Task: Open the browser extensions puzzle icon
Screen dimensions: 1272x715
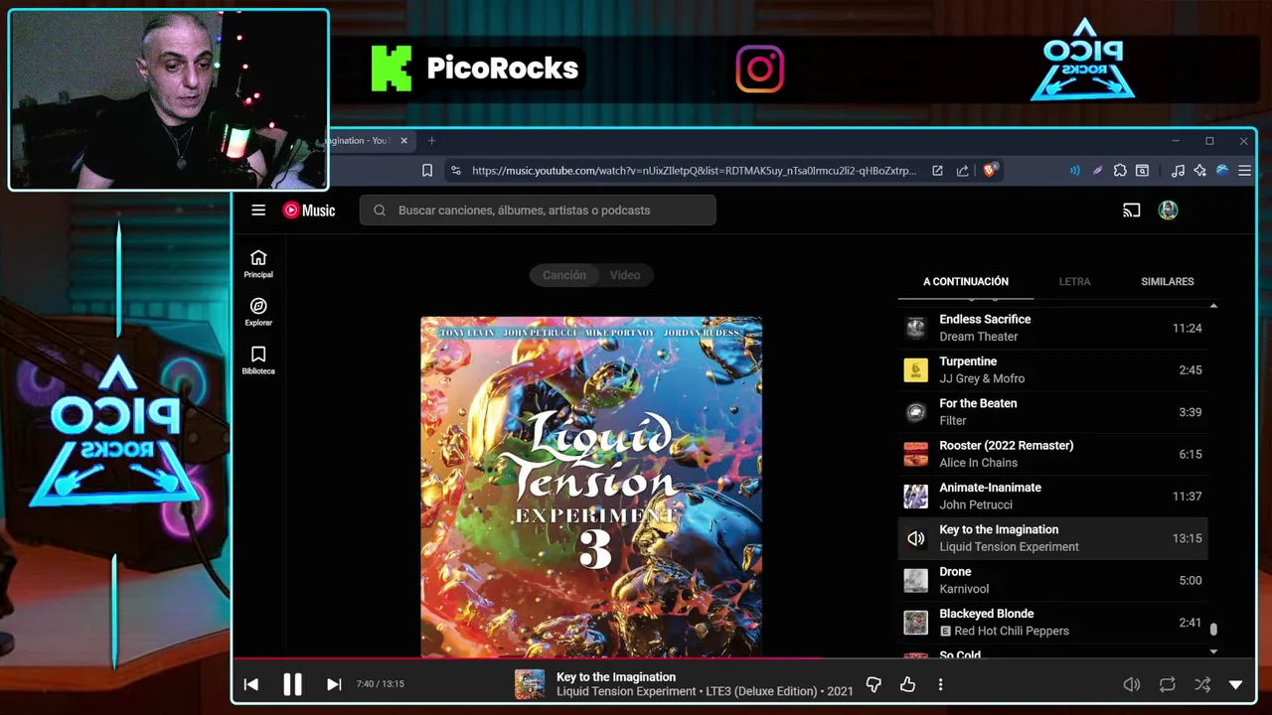Action: [x=1120, y=171]
